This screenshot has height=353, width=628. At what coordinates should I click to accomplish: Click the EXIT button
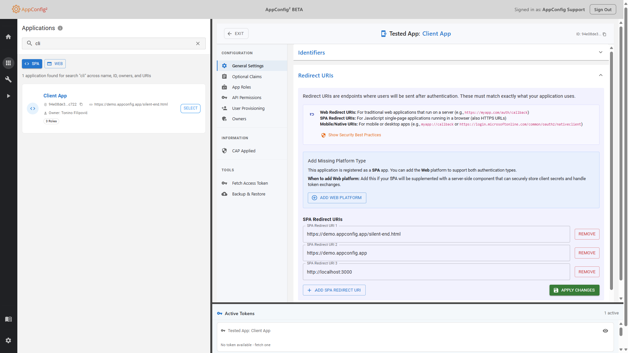236,33
